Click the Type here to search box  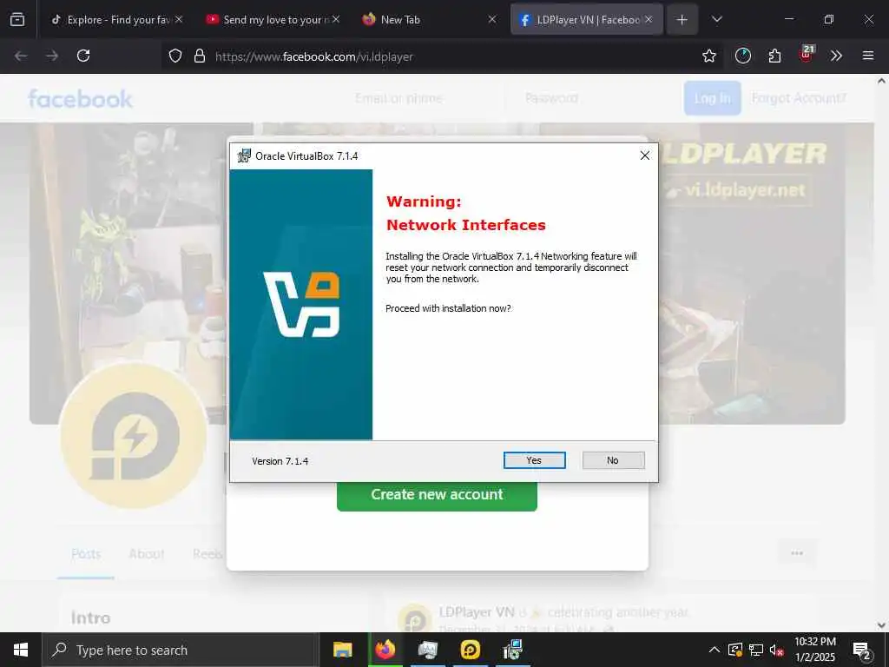181,650
